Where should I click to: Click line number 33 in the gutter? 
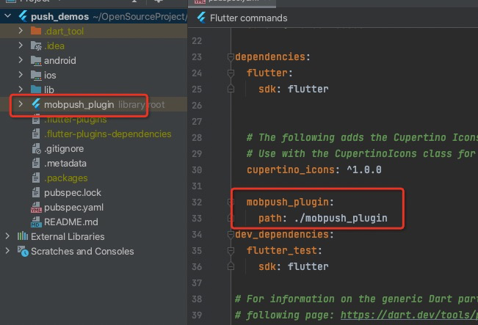tap(197, 218)
